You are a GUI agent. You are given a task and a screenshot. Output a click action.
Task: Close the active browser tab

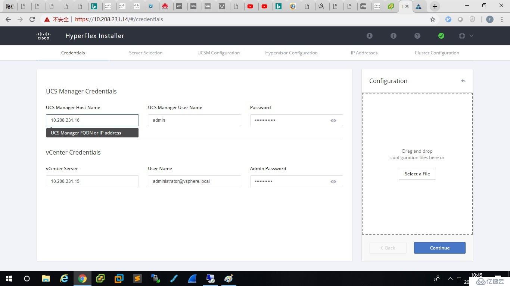coord(407,6)
